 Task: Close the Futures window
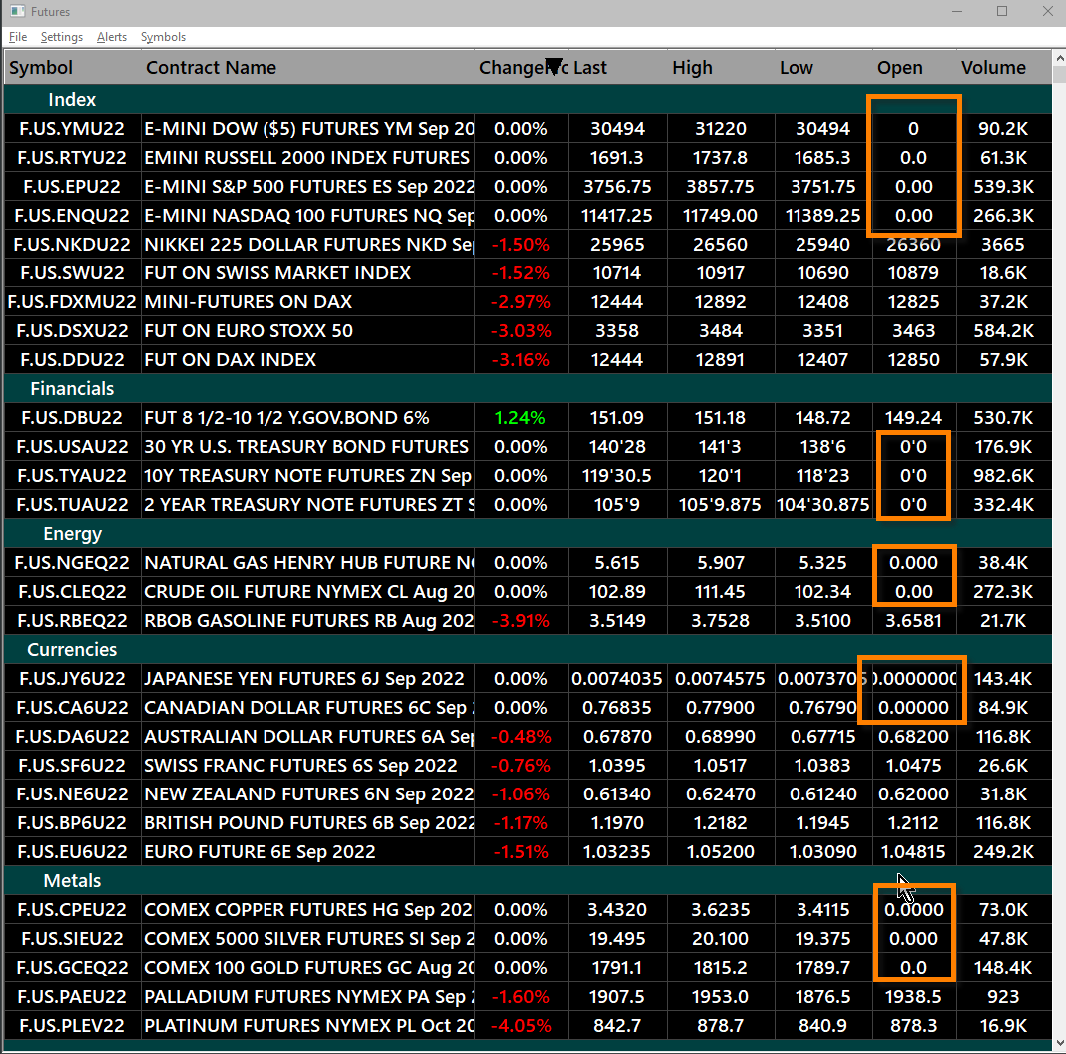tap(1048, 12)
